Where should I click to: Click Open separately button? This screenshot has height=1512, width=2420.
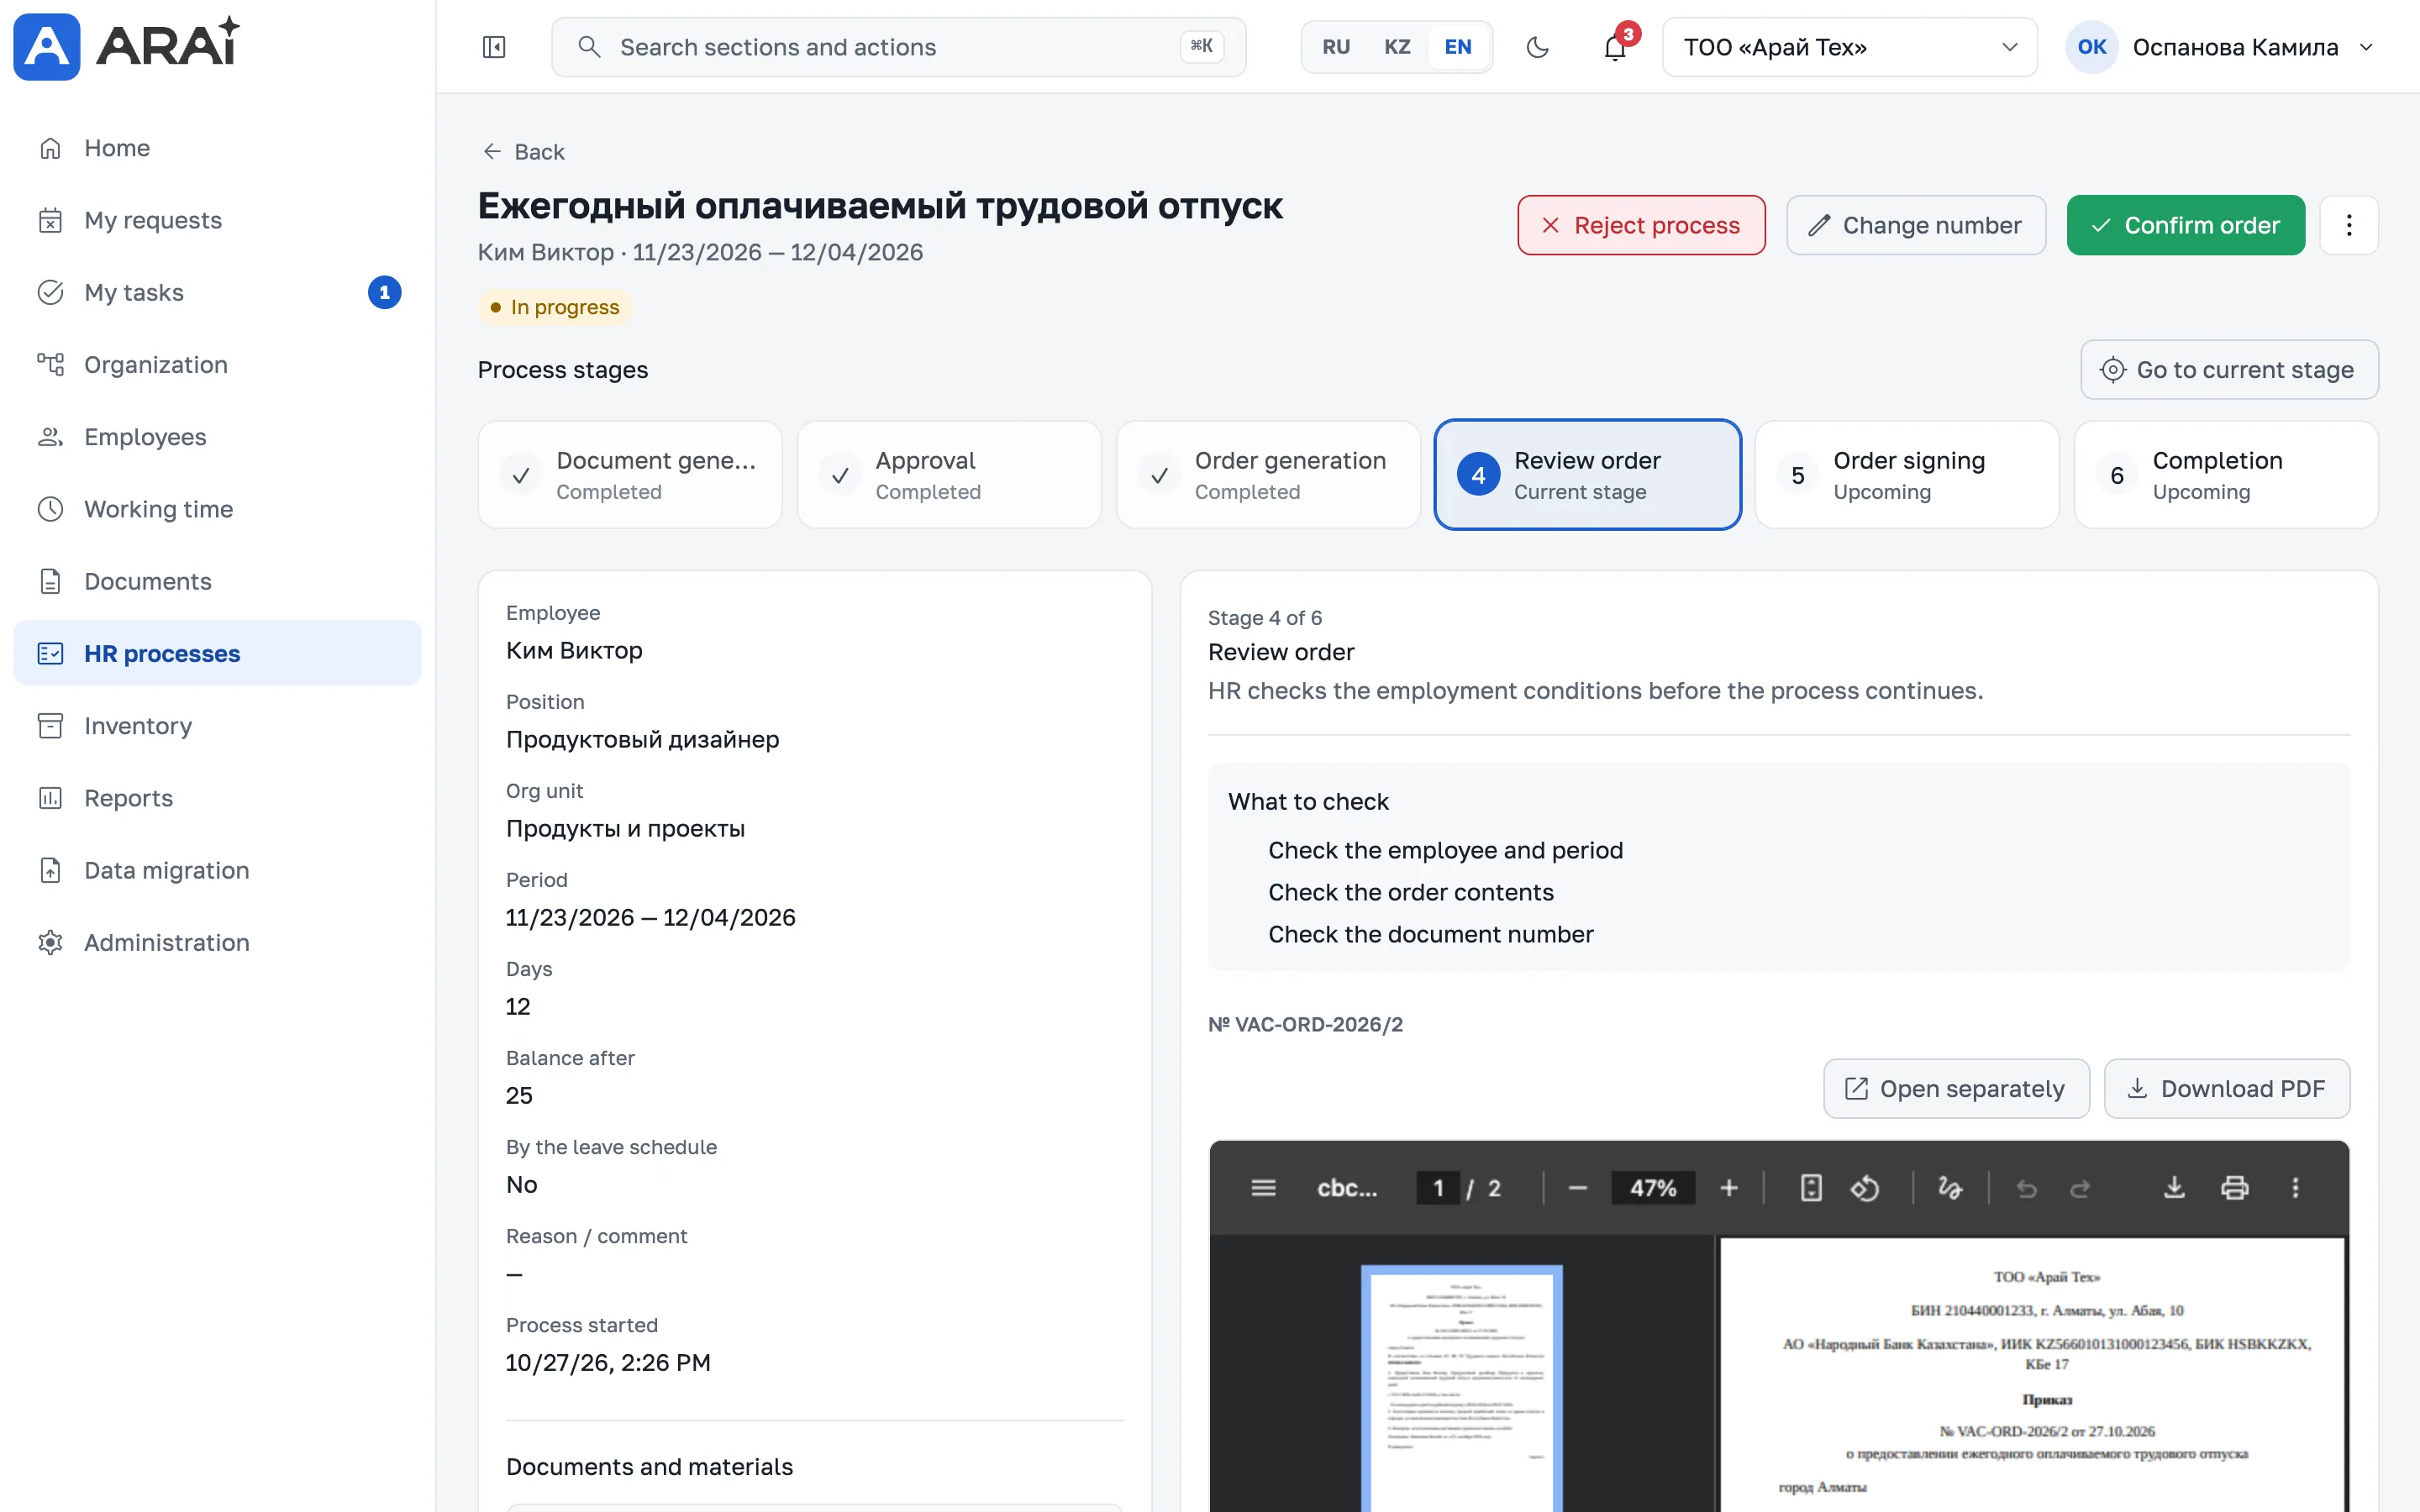(1956, 1088)
